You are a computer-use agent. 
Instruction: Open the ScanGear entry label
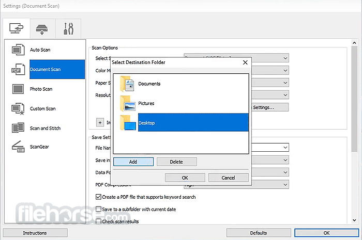[x=39, y=147]
